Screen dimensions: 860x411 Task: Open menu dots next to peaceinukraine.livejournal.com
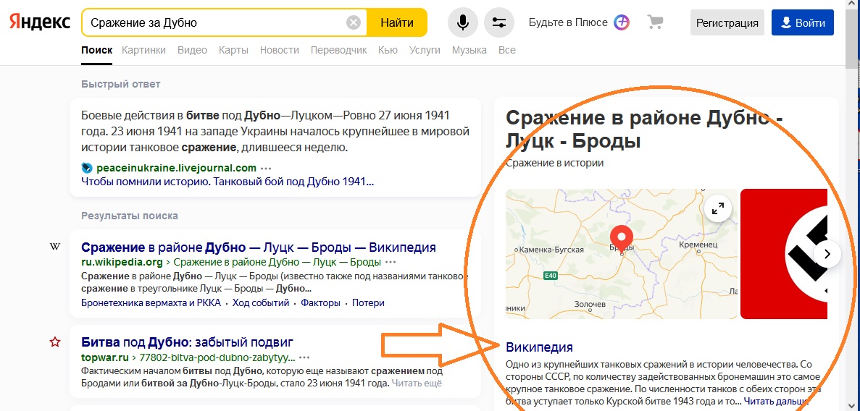(x=266, y=169)
